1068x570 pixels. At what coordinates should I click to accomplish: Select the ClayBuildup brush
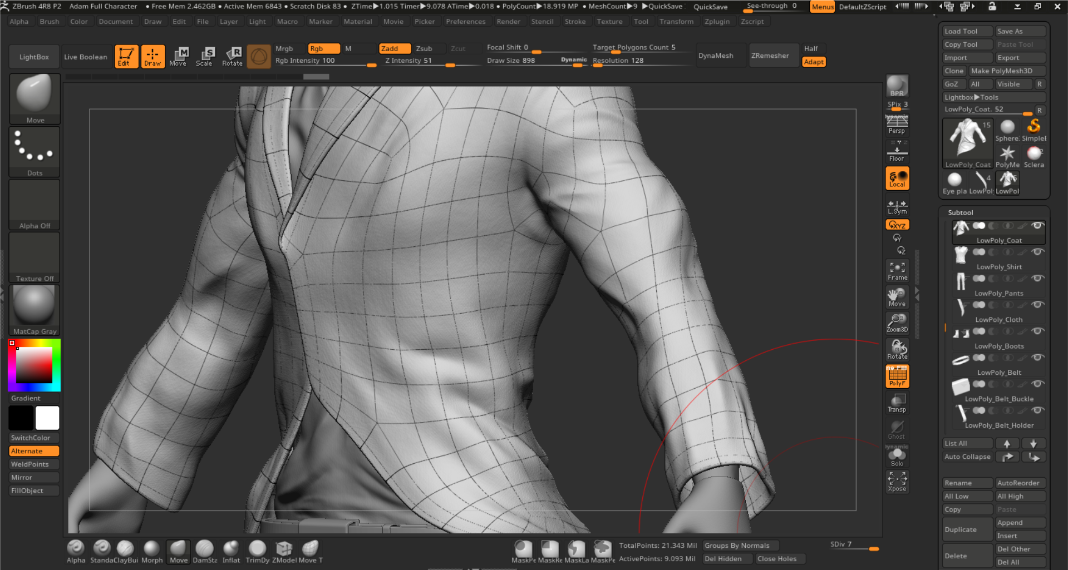point(126,552)
